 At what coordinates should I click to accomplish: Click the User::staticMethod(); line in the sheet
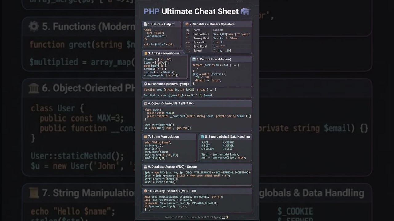click(159, 125)
